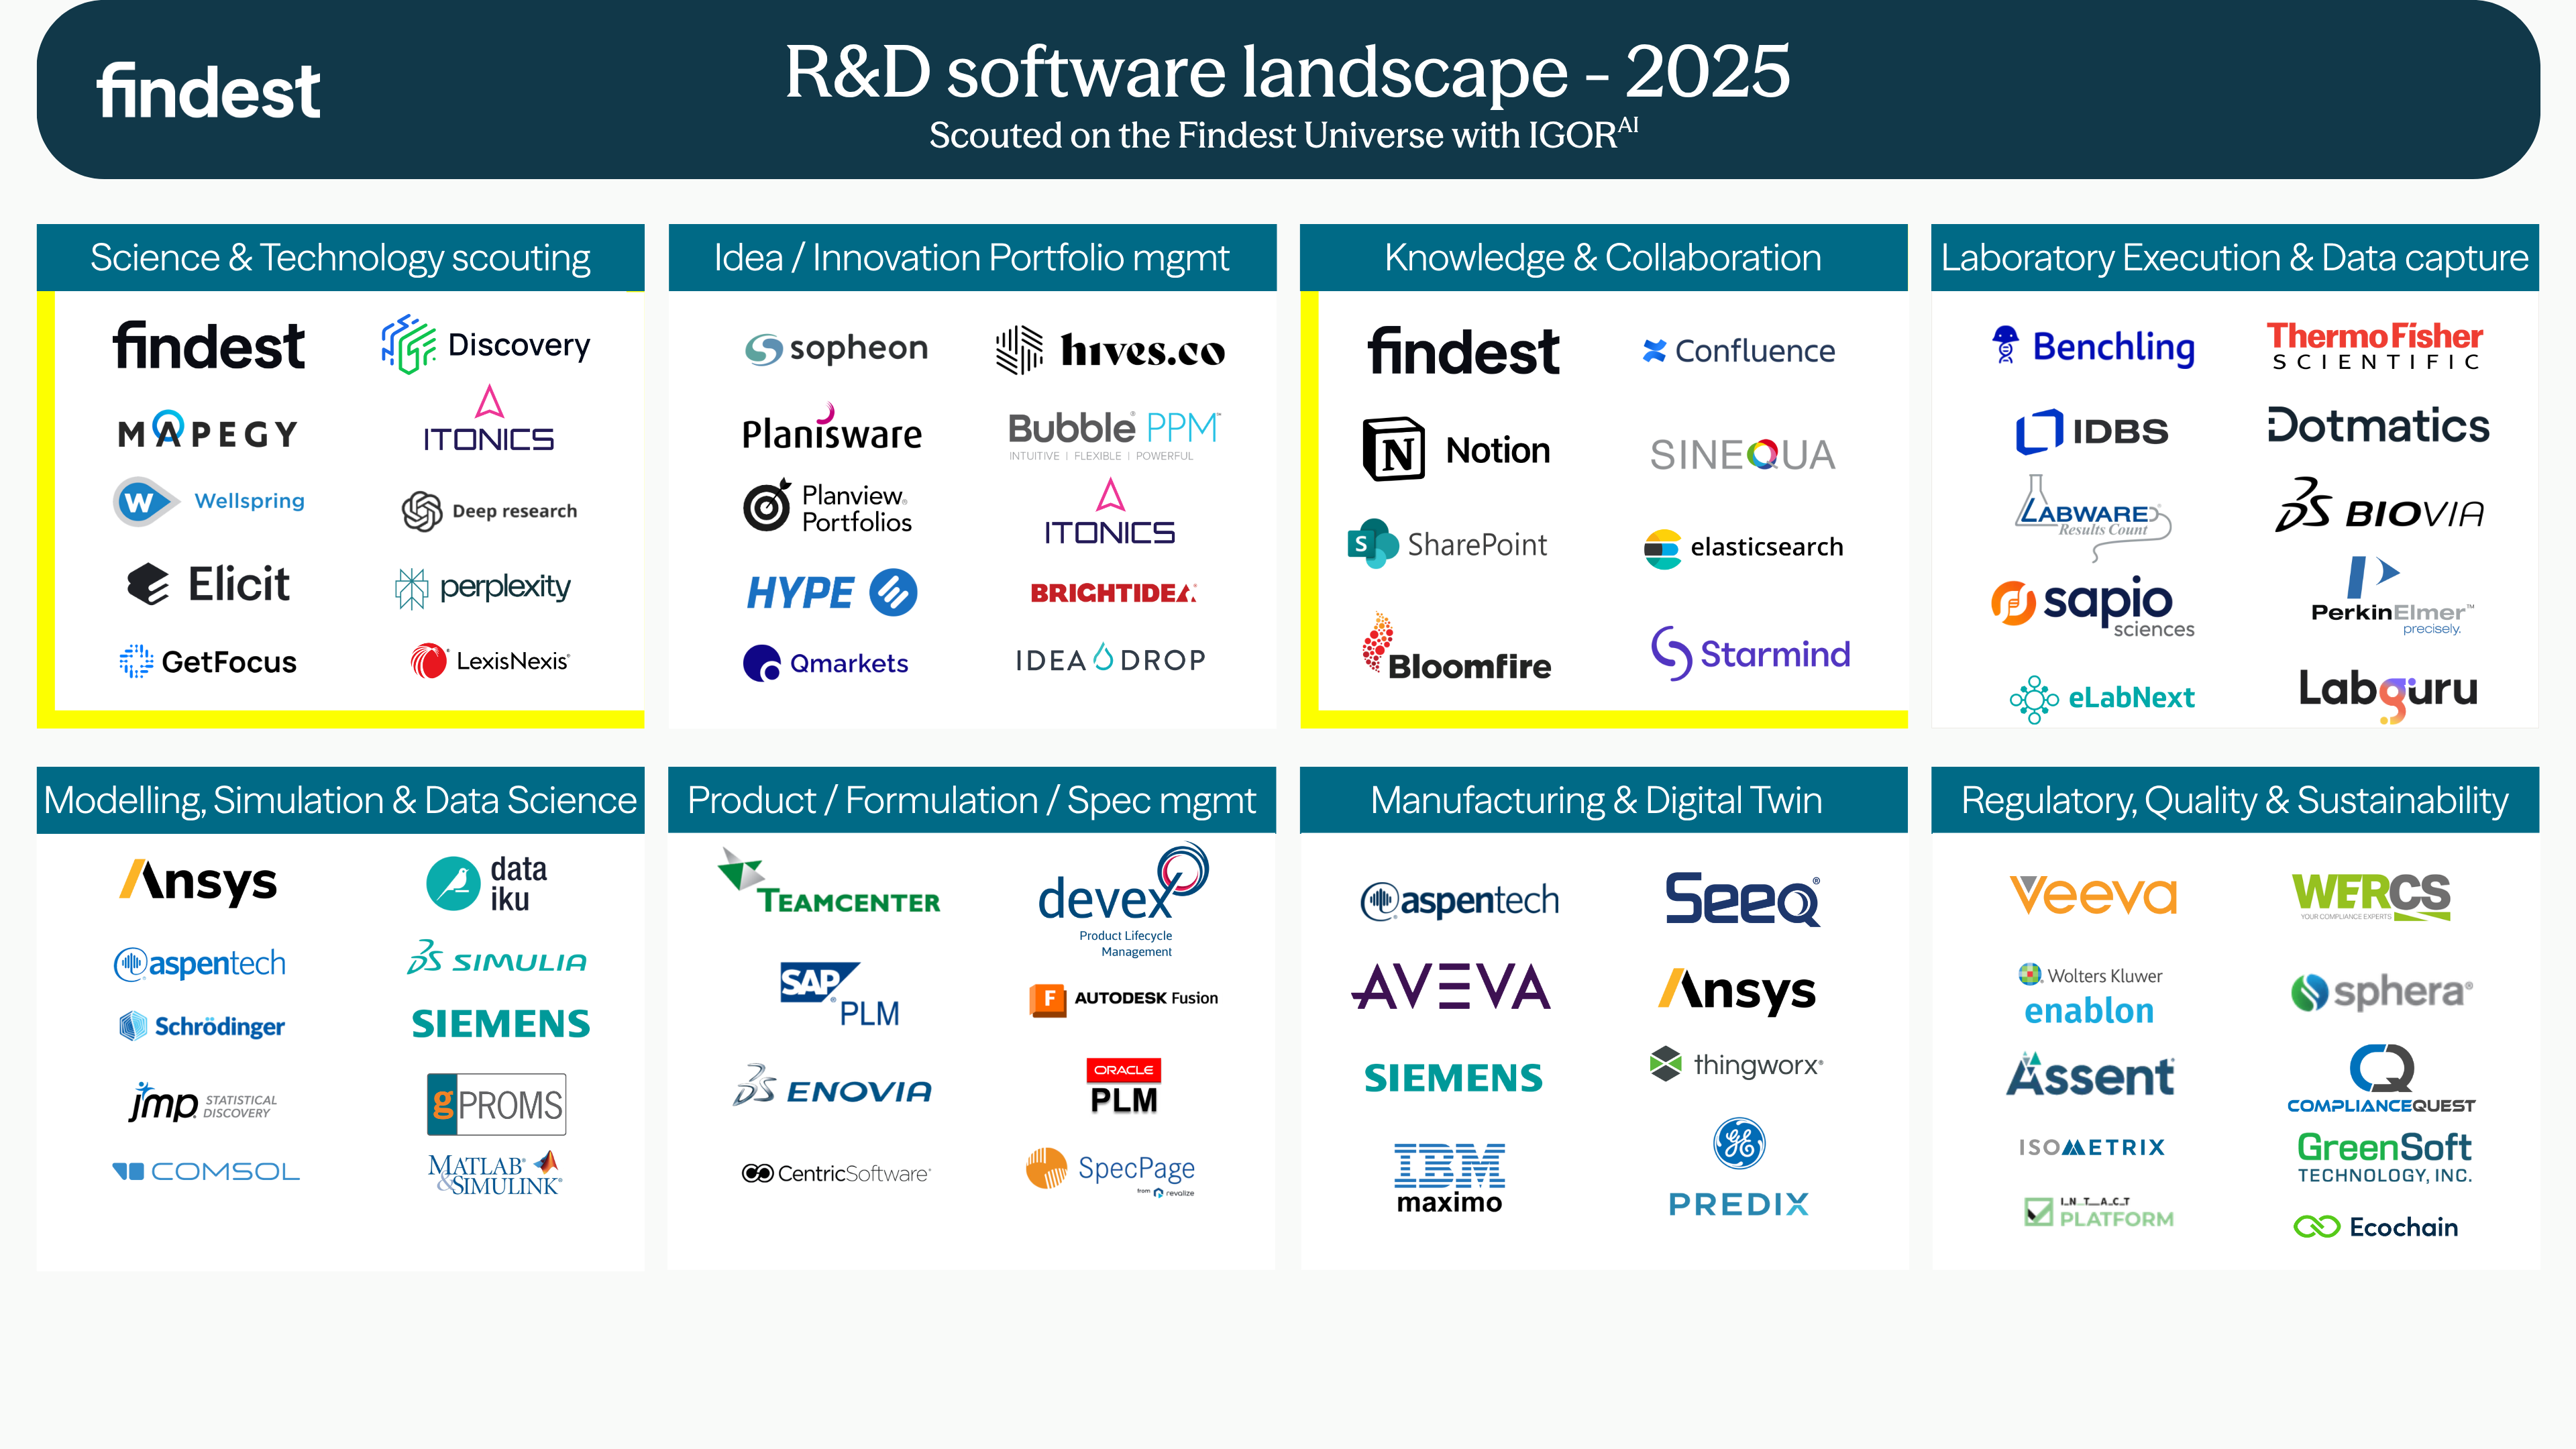Image resolution: width=2576 pixels, height=1449 pixels.
Task: Click the Schrödinger logo
Action: click(202, 1026)
